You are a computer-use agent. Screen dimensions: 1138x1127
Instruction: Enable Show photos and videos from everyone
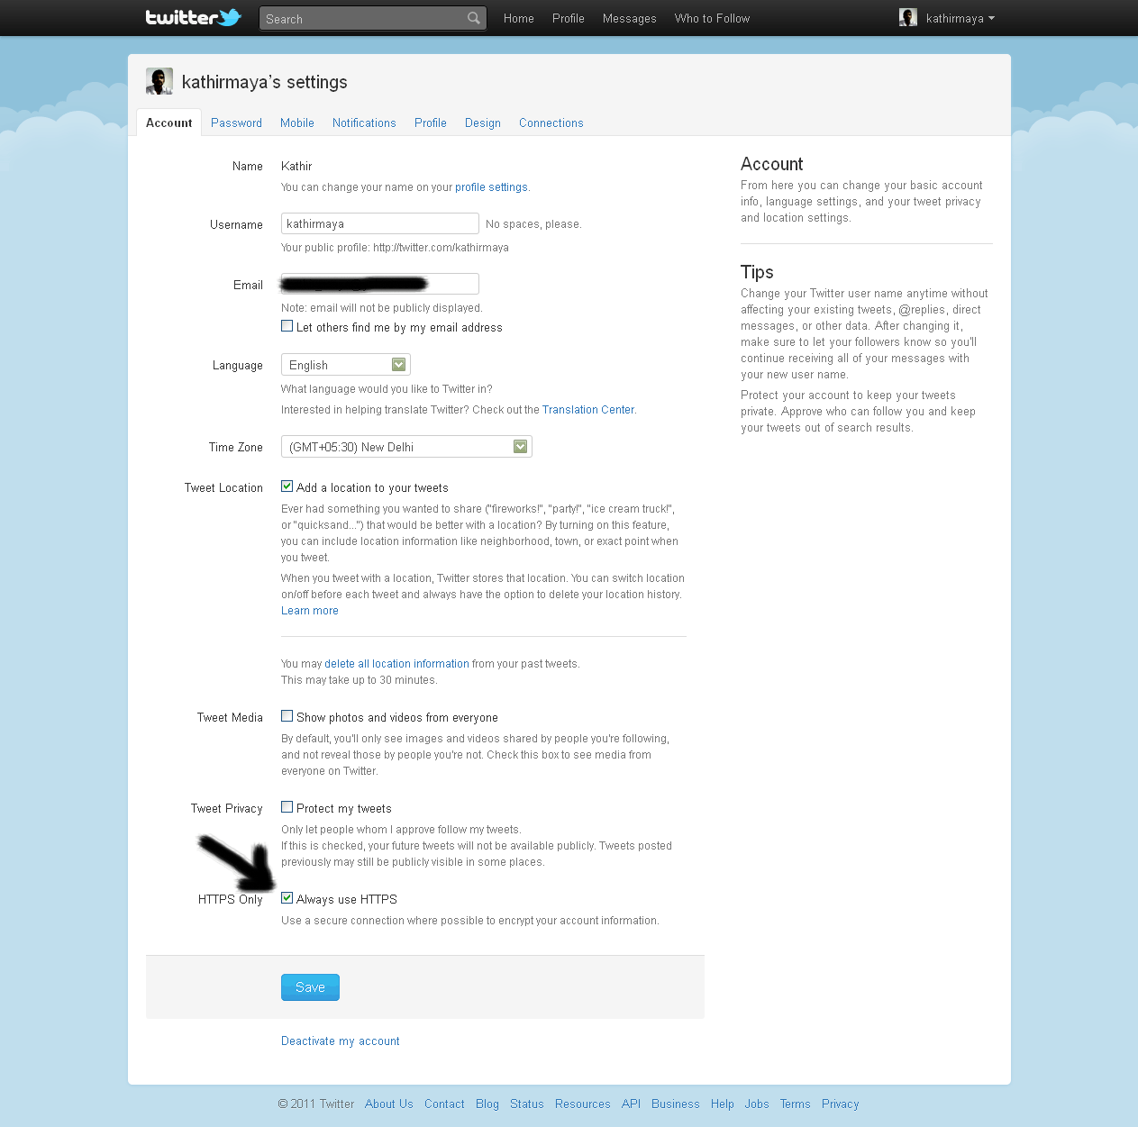pos(287,715)
